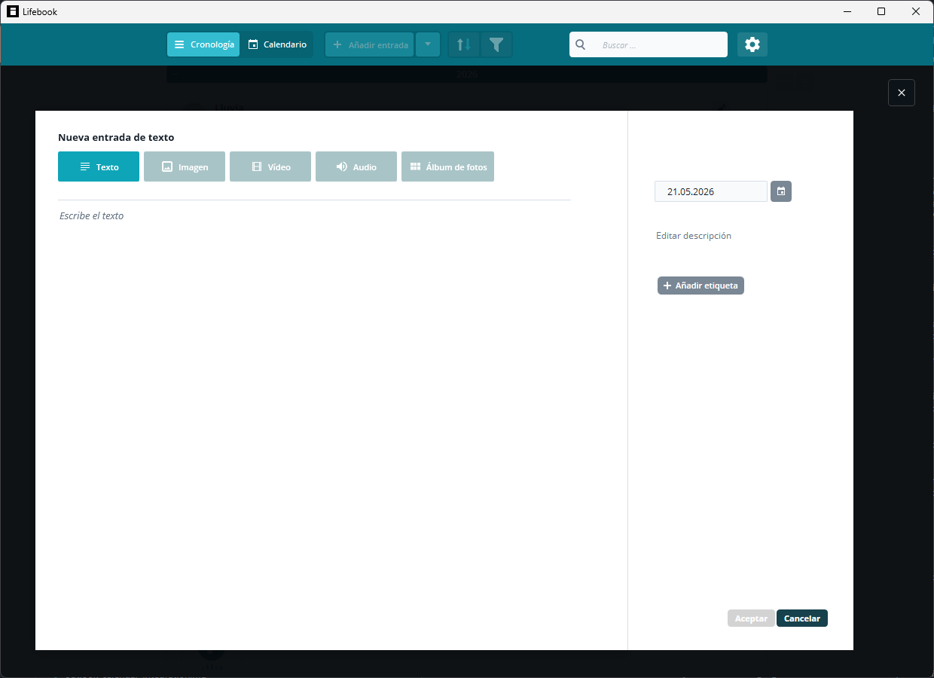Click the magnifier search icon
934x678 pixels.
pyautogui.click(x=581, y=44)
